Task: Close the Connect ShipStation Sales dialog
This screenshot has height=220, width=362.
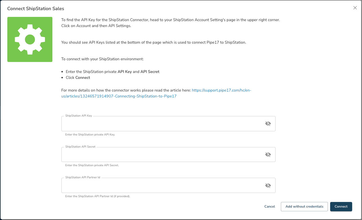Action: [355, 8]
